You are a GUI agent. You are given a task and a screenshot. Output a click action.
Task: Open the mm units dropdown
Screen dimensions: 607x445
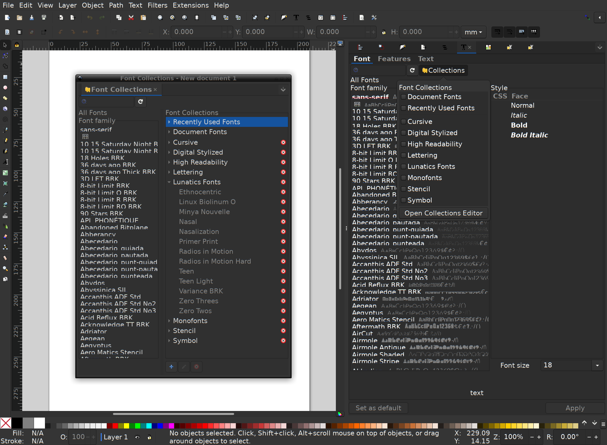click(473, 32)
